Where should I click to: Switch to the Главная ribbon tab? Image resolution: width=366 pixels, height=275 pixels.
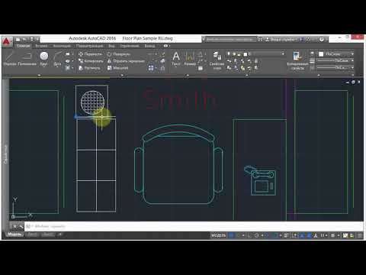(x=24, y=46)
